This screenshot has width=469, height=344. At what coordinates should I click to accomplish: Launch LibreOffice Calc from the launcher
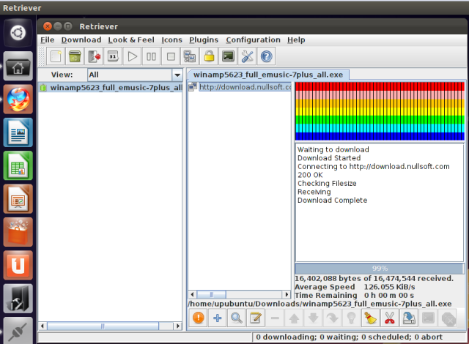pos(18,165)
